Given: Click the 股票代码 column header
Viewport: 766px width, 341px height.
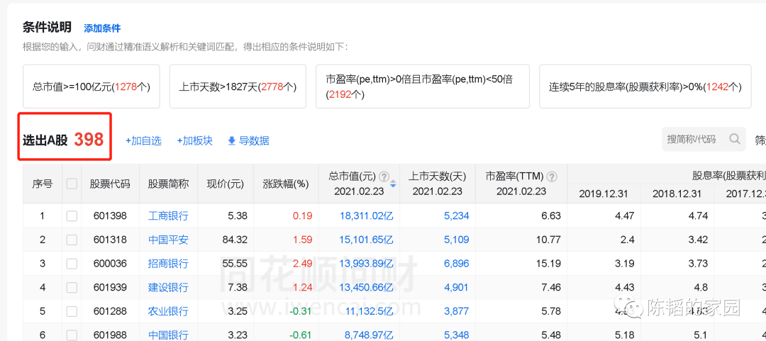Looking at the screenshot, I should coord(110,184).
